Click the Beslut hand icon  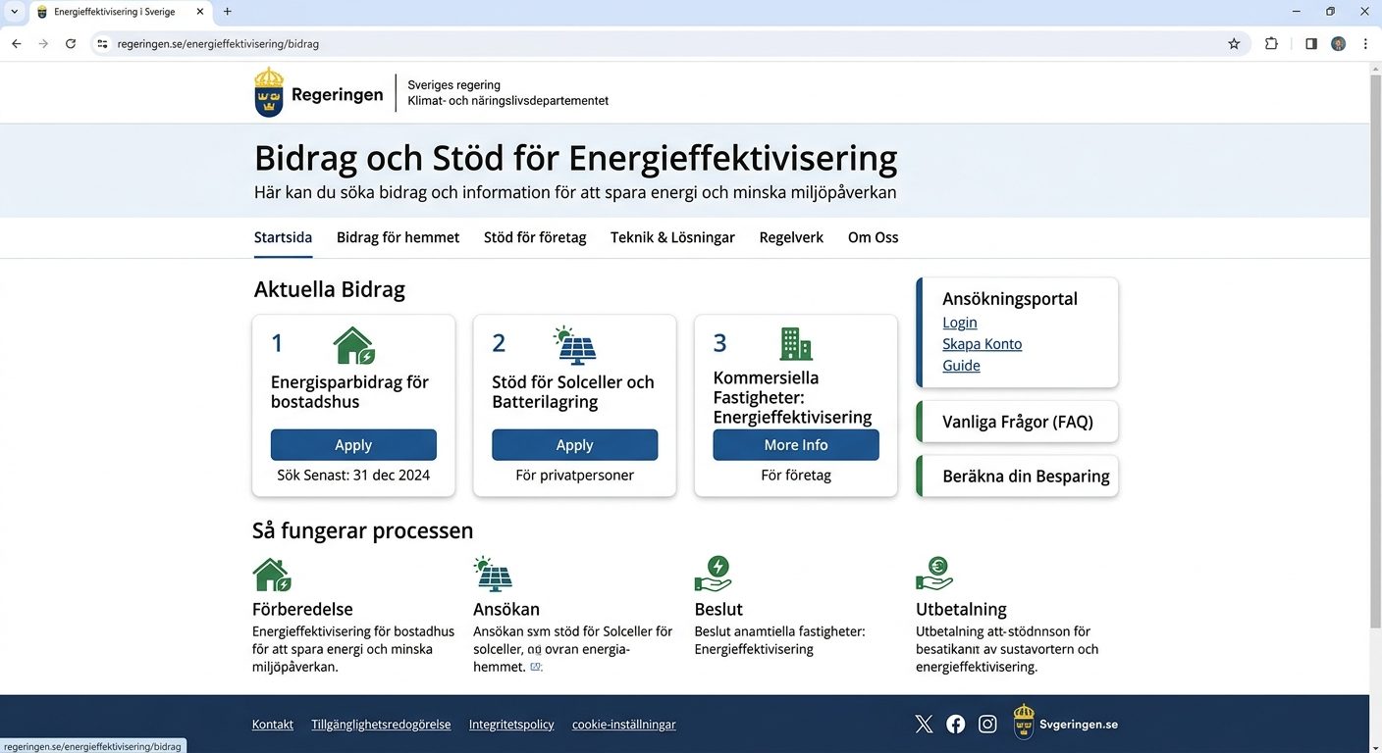[714, 575]
